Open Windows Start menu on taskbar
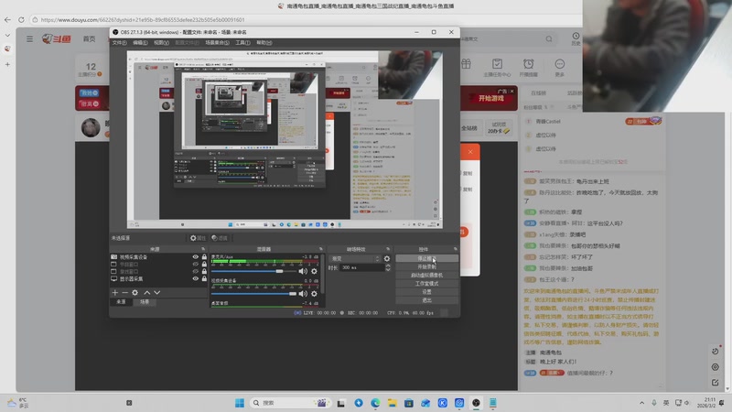 (x=240, y=403)
